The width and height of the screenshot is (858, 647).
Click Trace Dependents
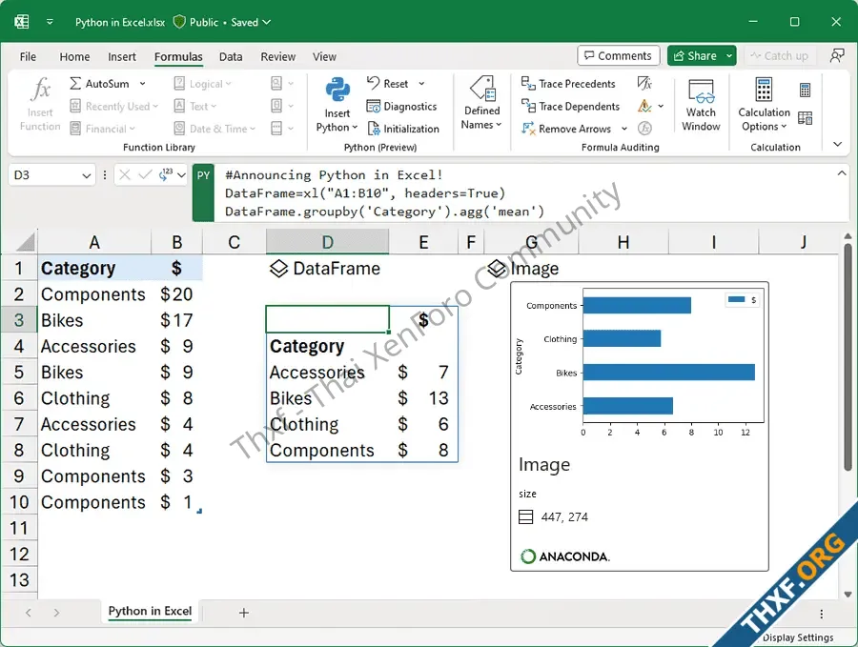(x=570, y=106)
